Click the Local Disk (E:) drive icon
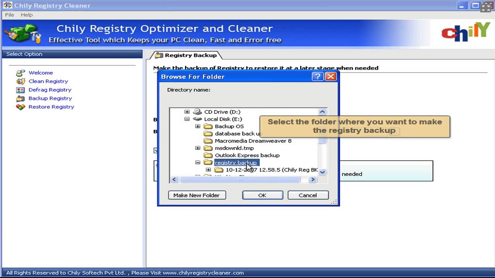The image size is (495, 278). click(198, 119)
